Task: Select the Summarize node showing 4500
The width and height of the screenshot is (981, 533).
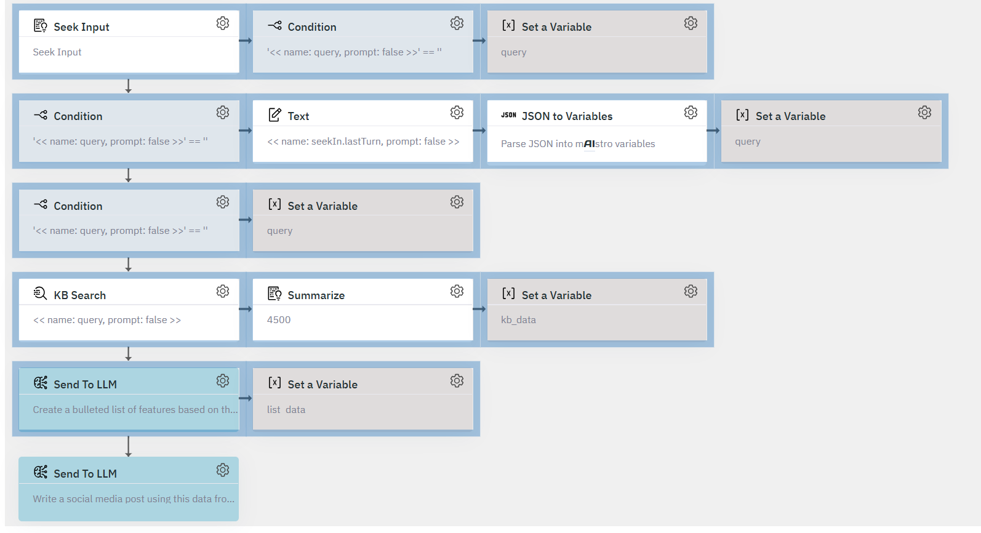Action: [363, 310]
